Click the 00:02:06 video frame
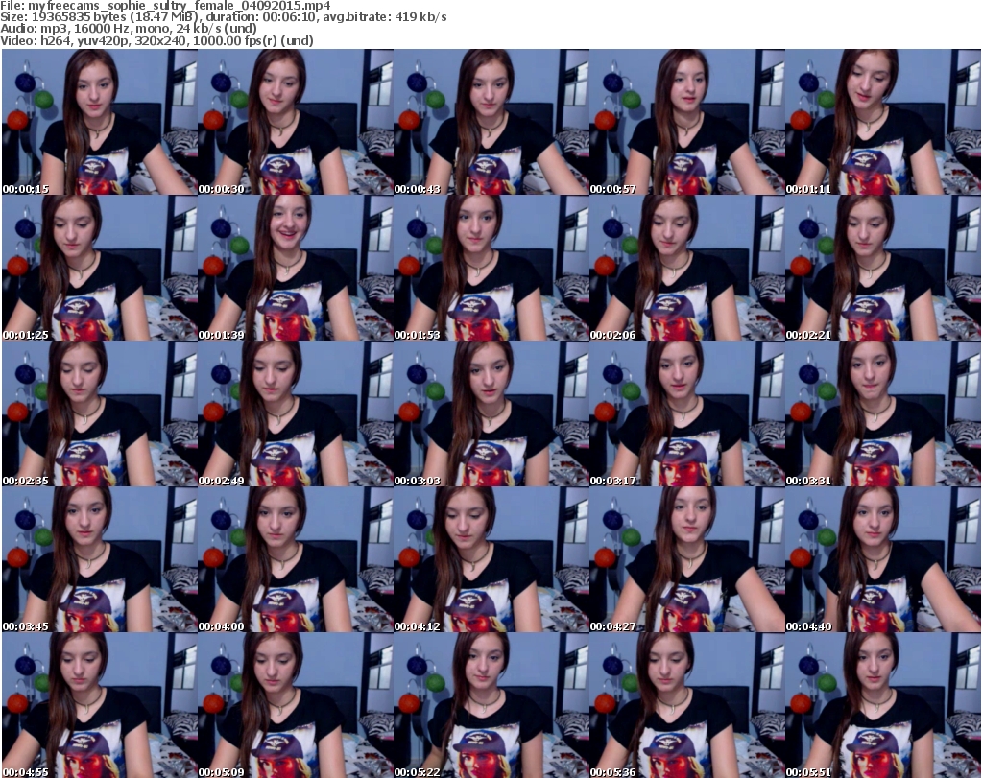This screenshot has height=778, width=983. pyautogui.click(x=686, y=268)
